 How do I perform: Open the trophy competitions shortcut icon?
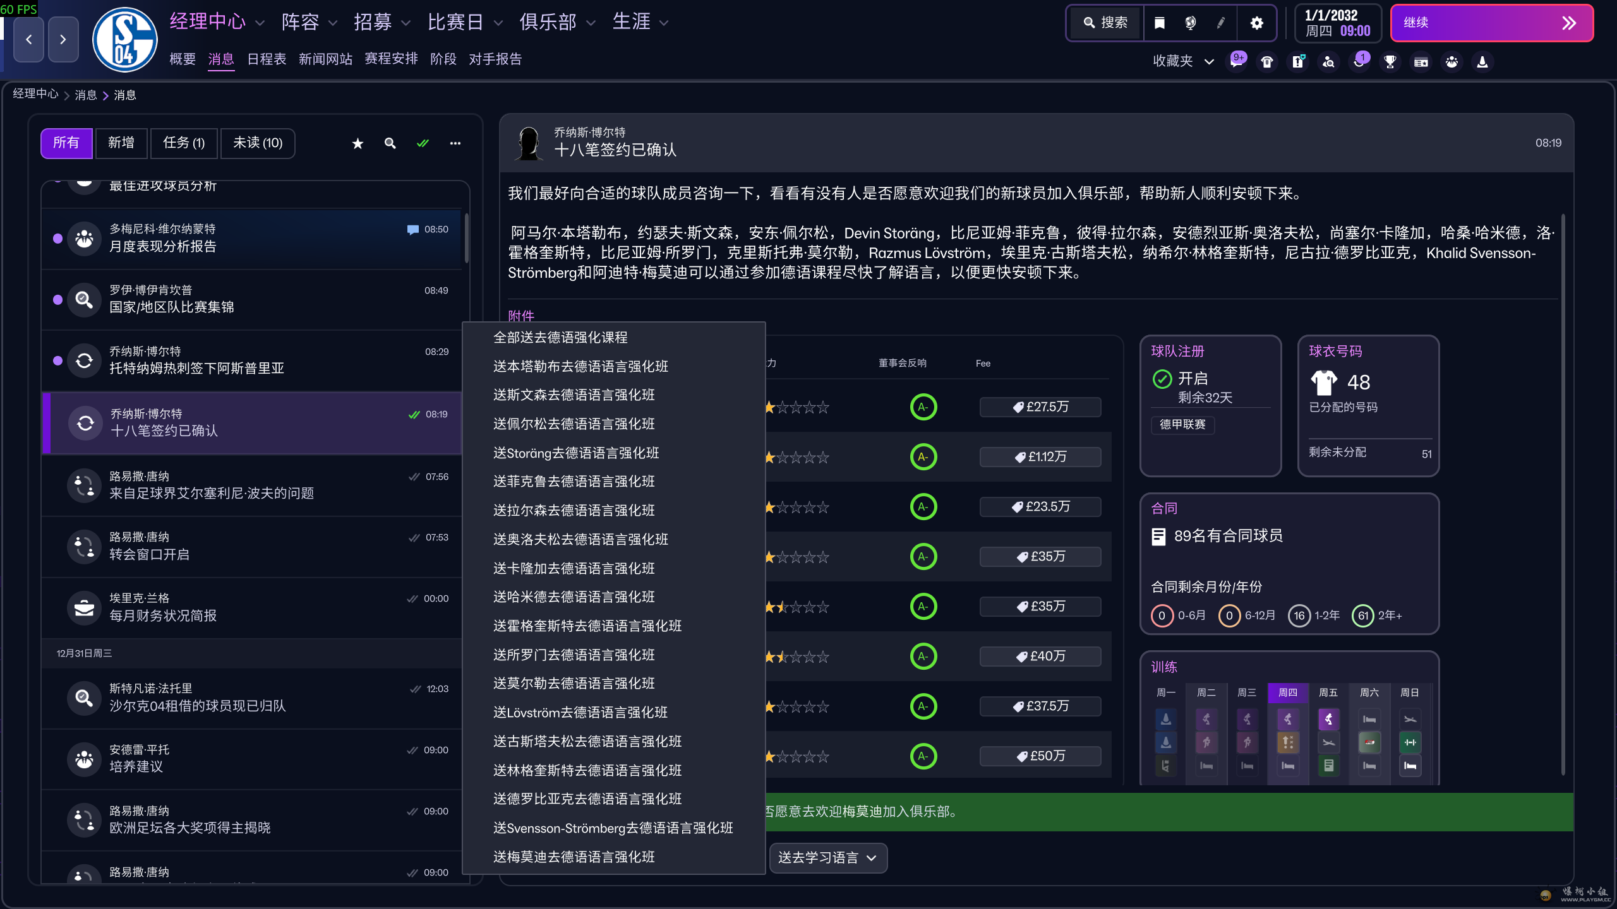click(x=1390, y=62)
